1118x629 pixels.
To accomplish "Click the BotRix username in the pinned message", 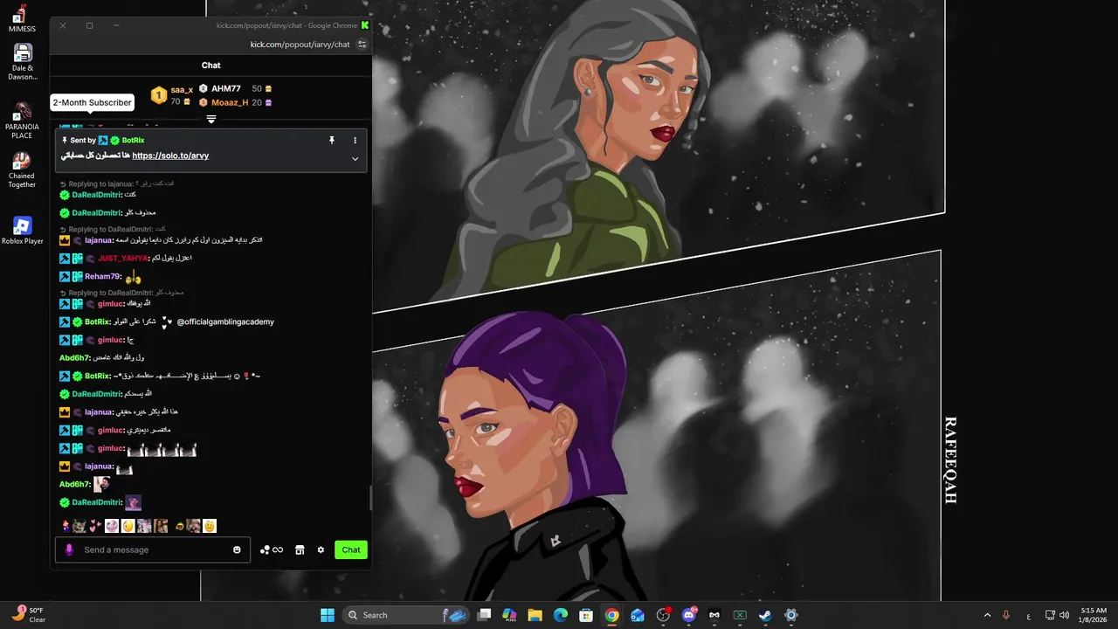I will (133, 140).
